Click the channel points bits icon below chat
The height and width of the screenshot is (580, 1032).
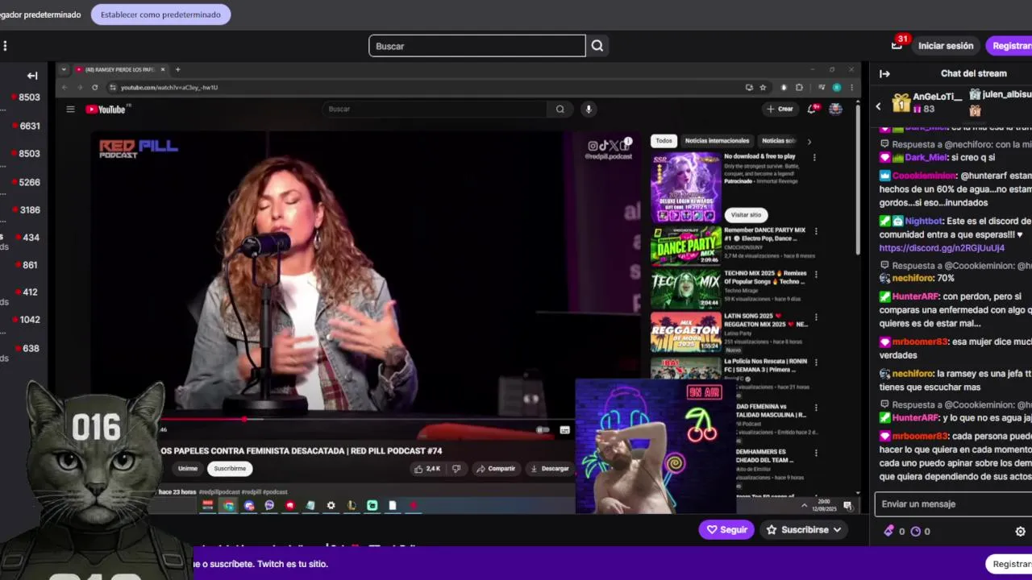(x=889, y=531)
